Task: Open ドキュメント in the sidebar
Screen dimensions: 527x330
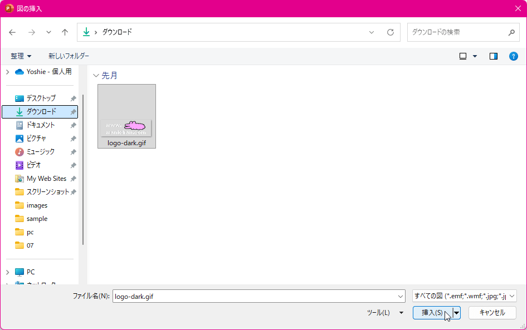Action: pyautogui.click(x=41, y=125)
